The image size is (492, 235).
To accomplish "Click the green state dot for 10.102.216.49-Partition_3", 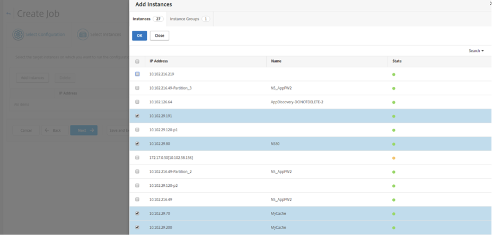I will (x=394, y=88).
